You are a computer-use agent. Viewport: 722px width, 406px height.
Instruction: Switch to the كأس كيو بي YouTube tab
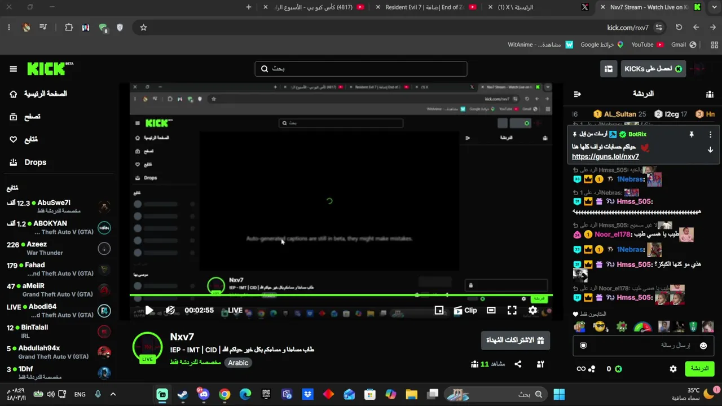tap(319, 7)
